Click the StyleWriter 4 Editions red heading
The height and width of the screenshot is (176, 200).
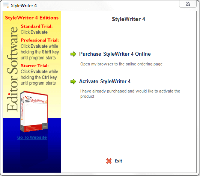pyautogui.click(x=32, y=18)
